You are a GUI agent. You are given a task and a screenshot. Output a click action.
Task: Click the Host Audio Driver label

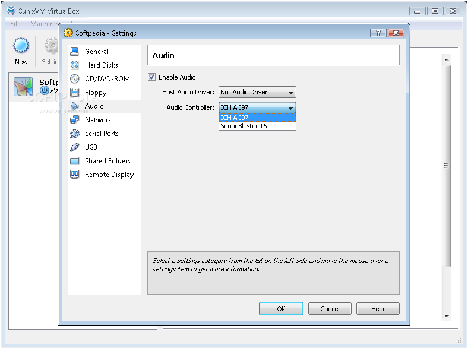click(x=188, y=92)
